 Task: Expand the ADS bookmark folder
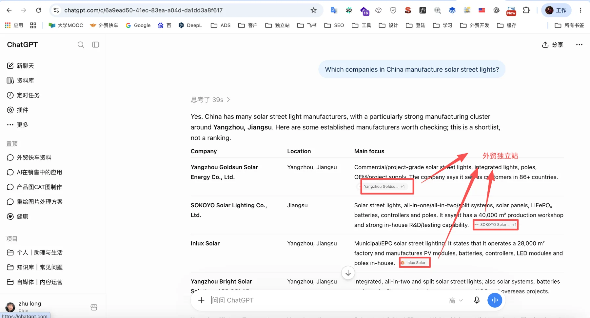[221, 25]
